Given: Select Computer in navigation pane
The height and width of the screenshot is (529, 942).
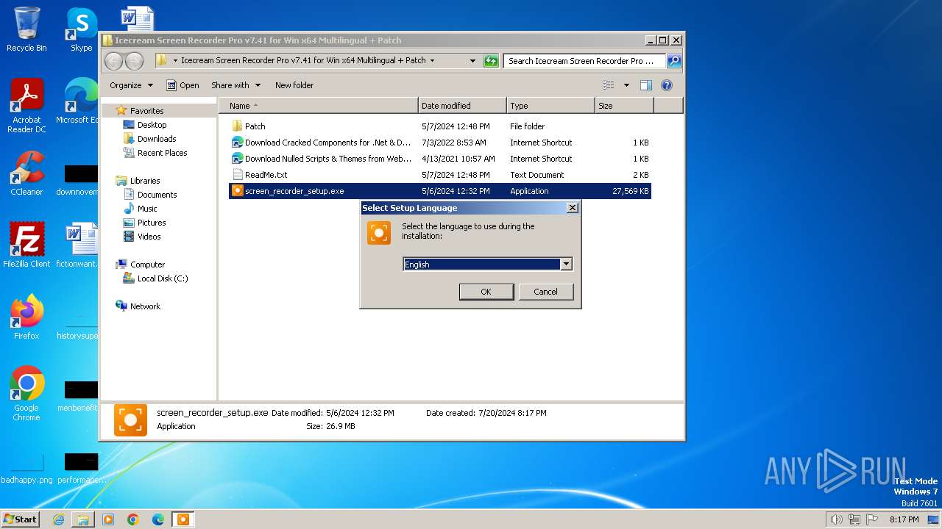Looking at the screenshot, I should click(147, 264).
